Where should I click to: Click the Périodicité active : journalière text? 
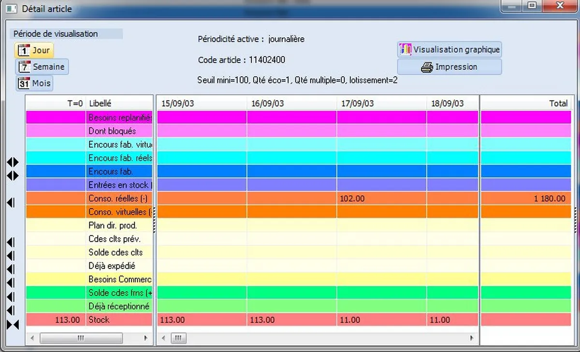pos(251,39)
